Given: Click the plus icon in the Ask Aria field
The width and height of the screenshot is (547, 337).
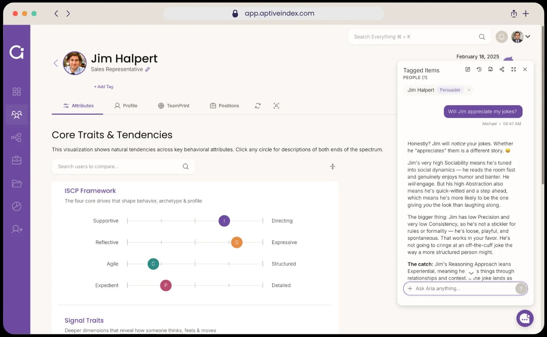Looking at the screenshot, I should pos(410,288).
